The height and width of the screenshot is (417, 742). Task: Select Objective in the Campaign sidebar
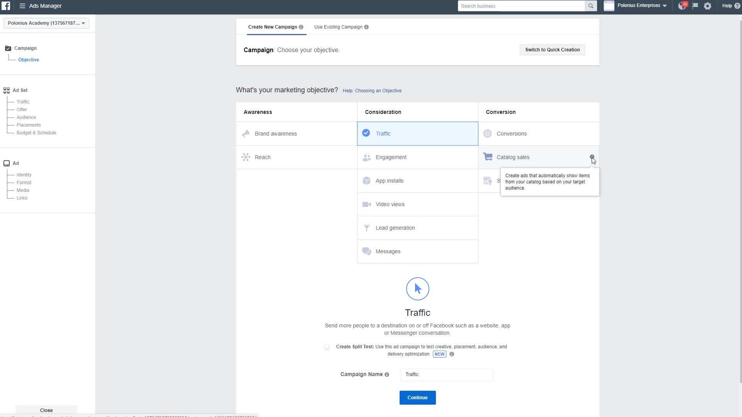click(x=29, y=60)
